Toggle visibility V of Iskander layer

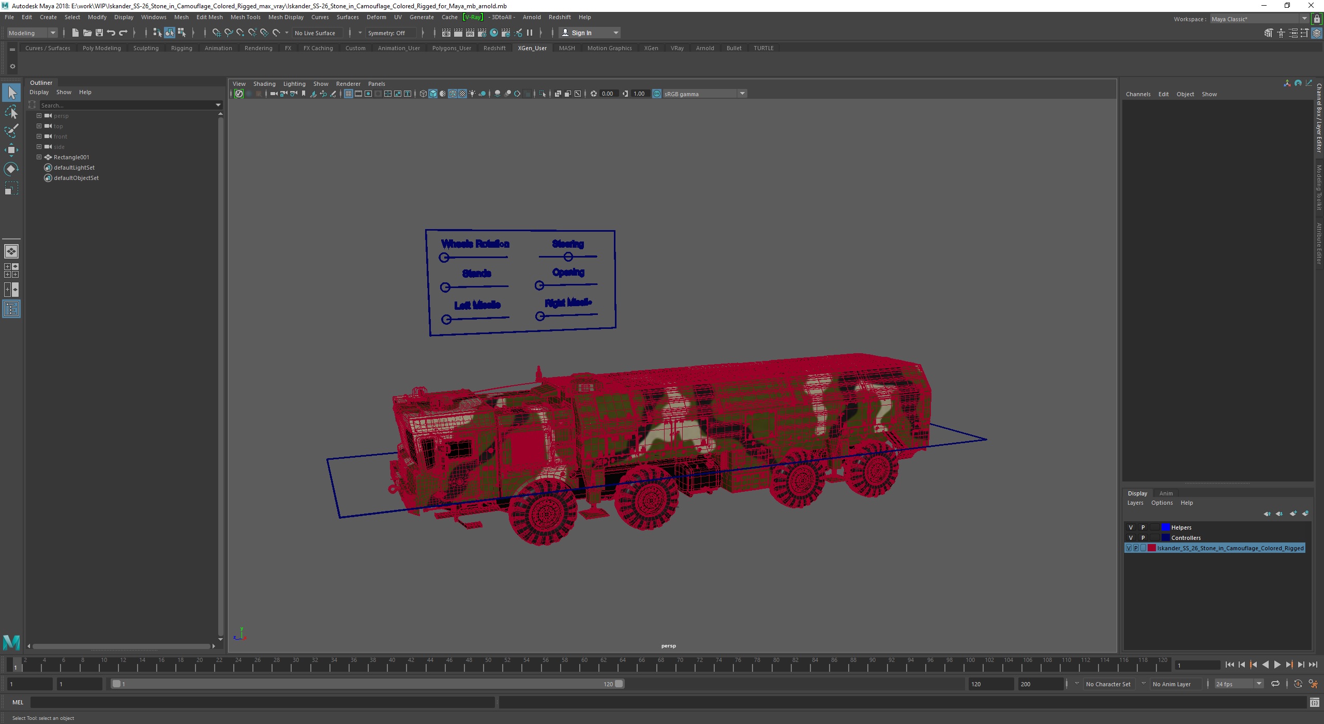1129,548
